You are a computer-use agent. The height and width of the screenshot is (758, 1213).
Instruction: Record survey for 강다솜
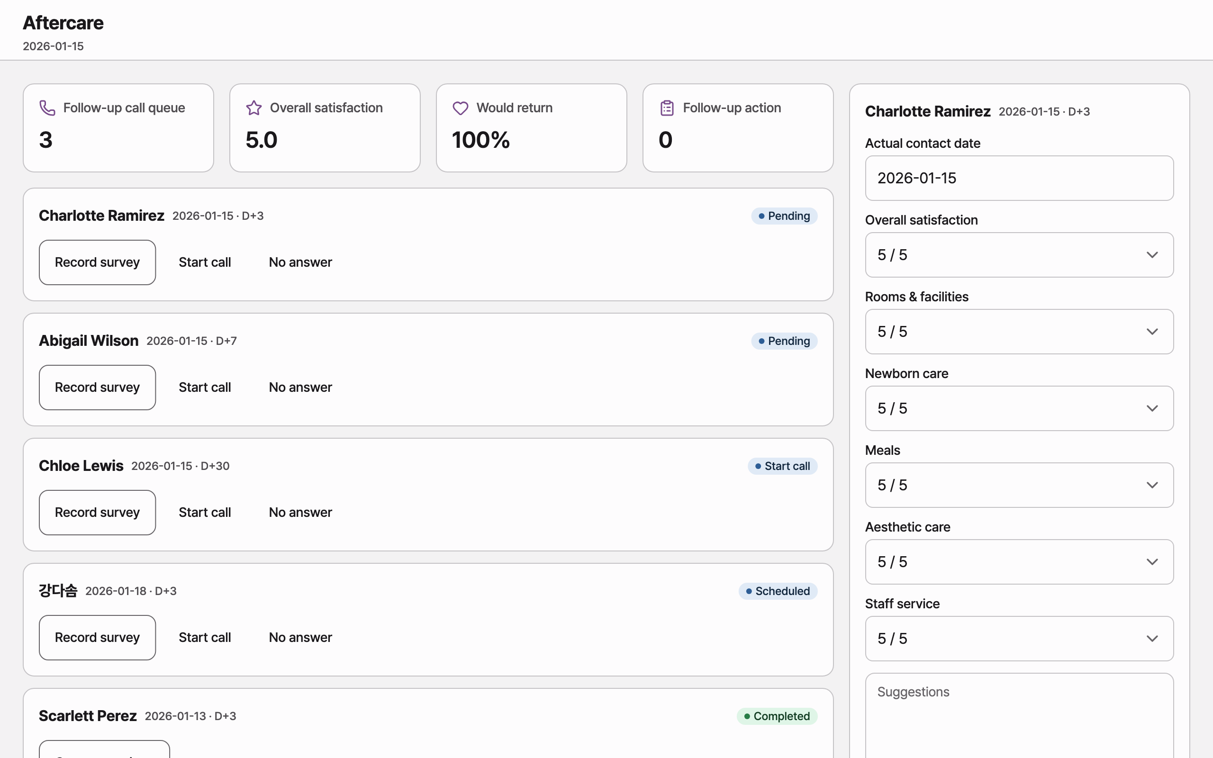[97, 637]
